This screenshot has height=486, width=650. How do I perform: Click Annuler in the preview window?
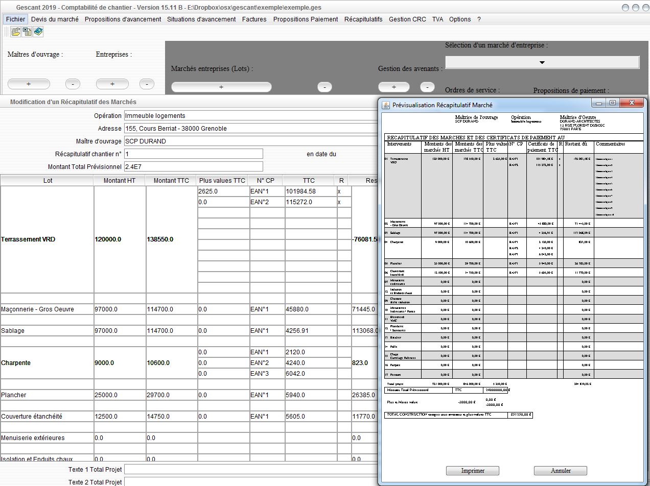point(561,471)
